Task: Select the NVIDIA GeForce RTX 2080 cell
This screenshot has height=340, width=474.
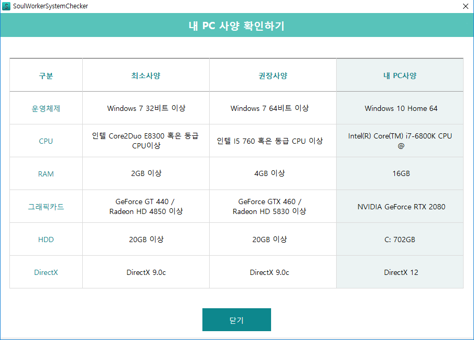Action: tap(401, 207)
